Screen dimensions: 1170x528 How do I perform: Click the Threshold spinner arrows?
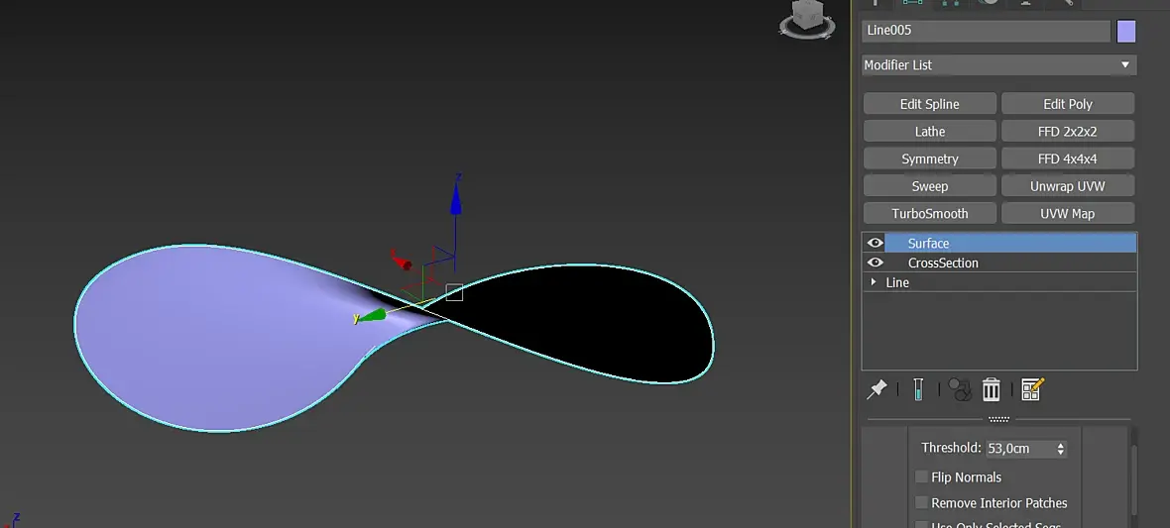[1060, 448]
